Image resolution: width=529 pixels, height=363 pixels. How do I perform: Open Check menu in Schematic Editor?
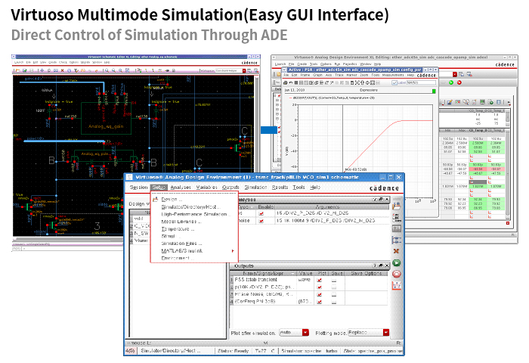tap(63, 63)
